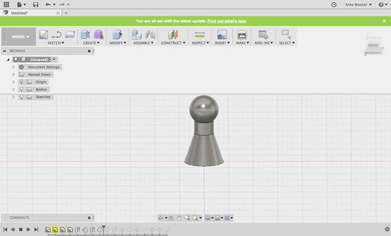Open the data panel grid icon
391x236 pixels.
tap(6, 4)
